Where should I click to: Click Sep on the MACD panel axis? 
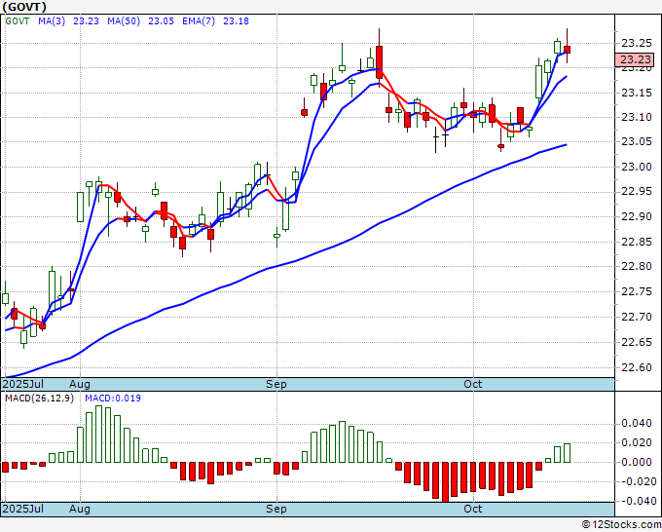(276, 509)
